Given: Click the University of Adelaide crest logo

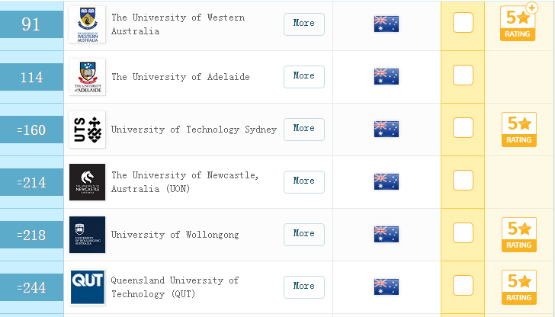Looking at the screenshot, I should click(87, 77).
